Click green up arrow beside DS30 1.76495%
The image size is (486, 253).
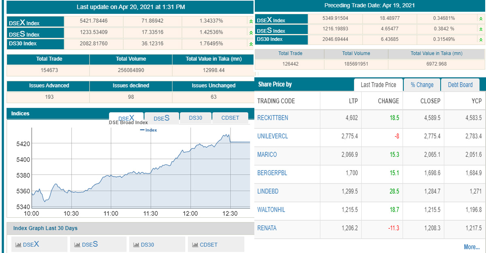click(x=251, y=44)
